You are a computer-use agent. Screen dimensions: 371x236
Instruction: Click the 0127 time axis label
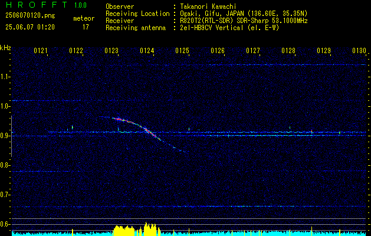[253, 51]
